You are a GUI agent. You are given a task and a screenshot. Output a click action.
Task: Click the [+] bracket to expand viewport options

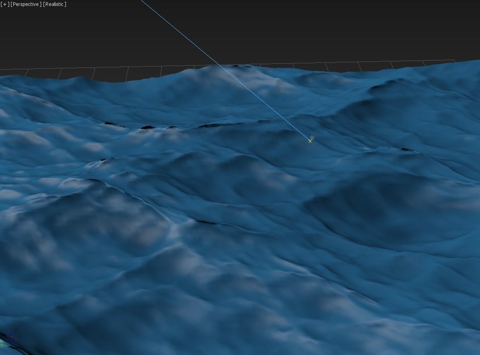click(x=5, y=4)
